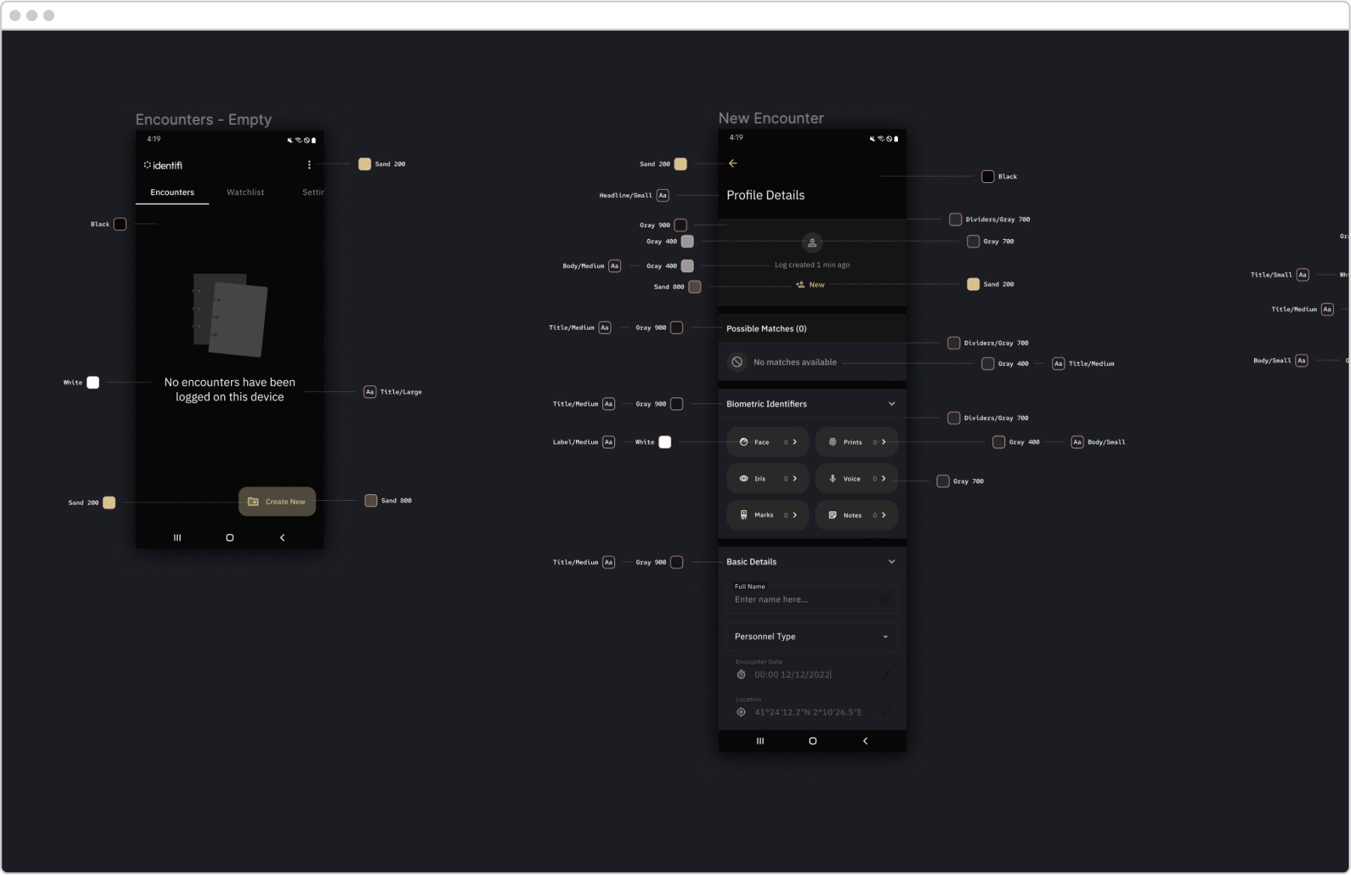
Task: Click Sand 800 swatch left of New label
Action: pos(695,287)
